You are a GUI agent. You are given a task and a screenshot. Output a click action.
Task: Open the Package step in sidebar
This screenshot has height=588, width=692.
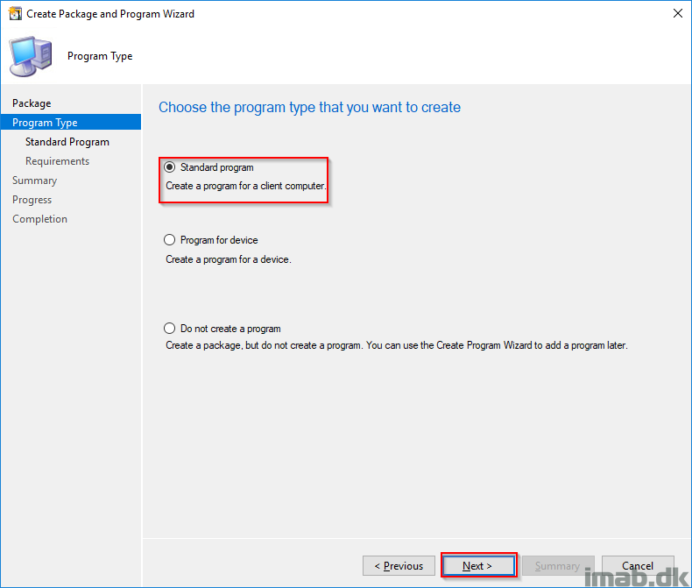pos(32,103)
